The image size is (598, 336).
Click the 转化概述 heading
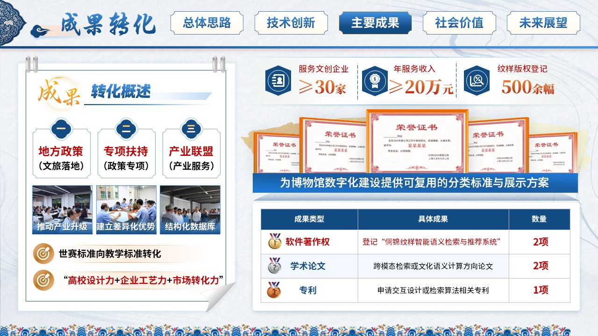coord(121,91)
